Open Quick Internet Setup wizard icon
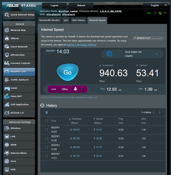The width and height of the screenshot is (171, 175). click(x=7, y=15)
